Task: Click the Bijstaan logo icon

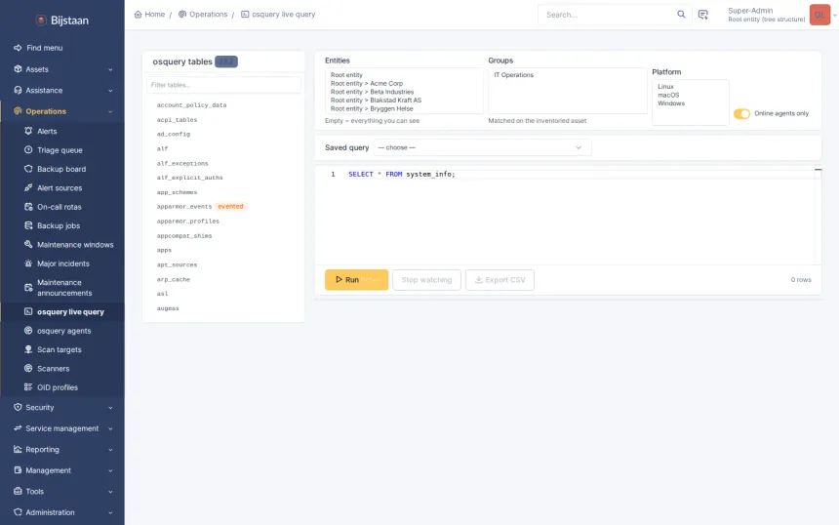Action: (41, 20)
